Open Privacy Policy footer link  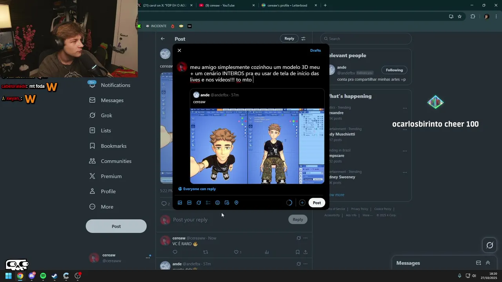pos(360,209)
